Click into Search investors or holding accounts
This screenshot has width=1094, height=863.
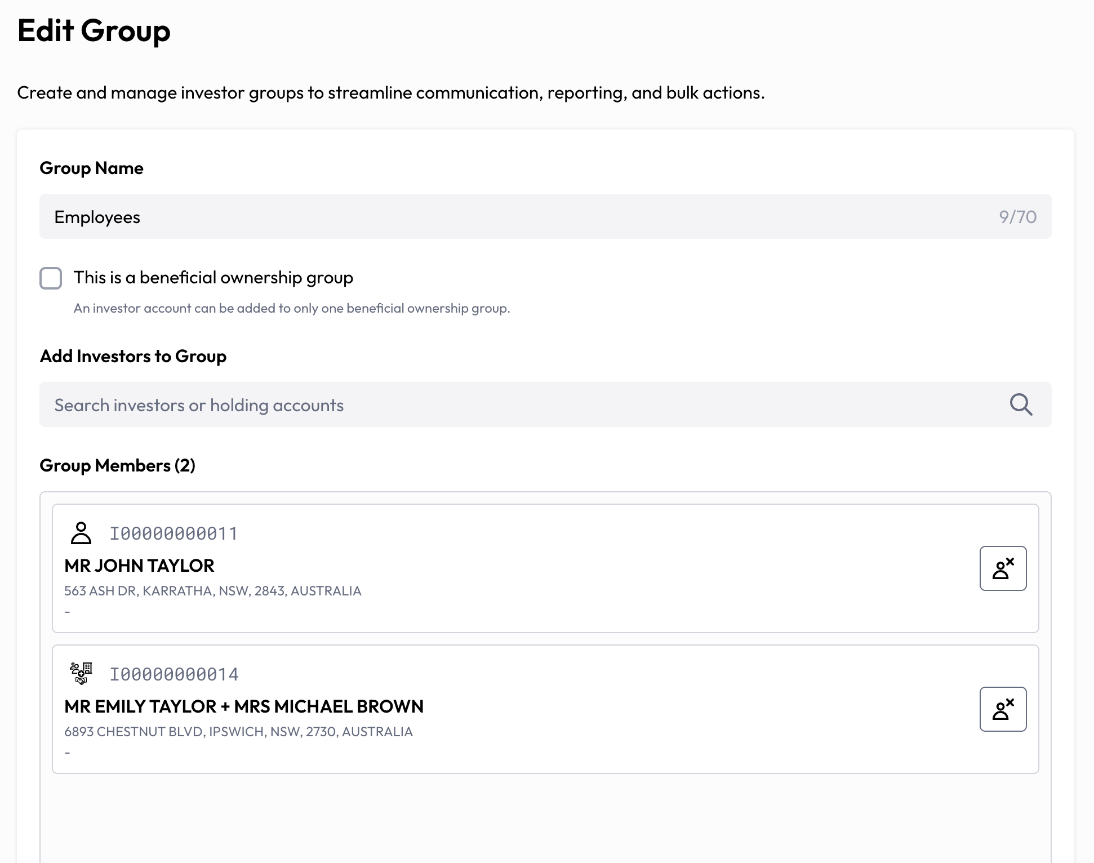[545, 404]
